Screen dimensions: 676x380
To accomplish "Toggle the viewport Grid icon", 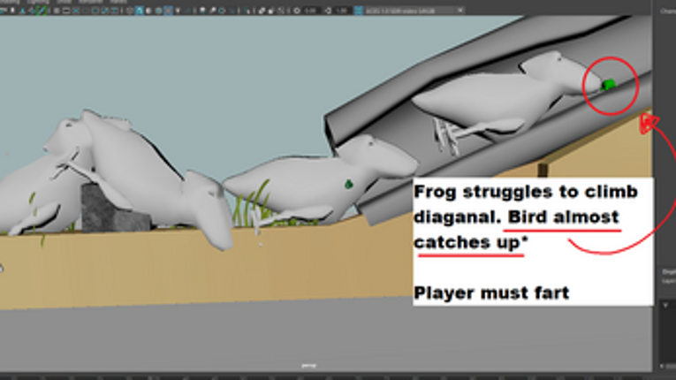I will click(x=57, y=11).
